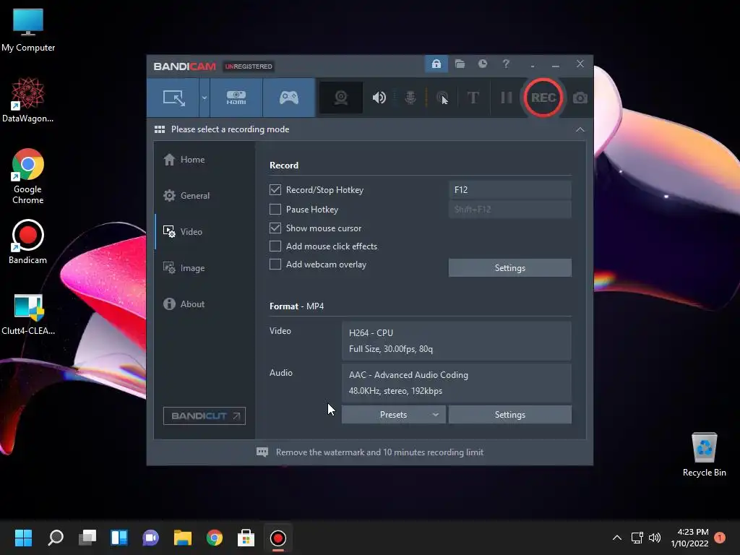This screenshot has height=555, width=740.
Task: Enable Add webcam overlay checkbox
Action: 275,264
